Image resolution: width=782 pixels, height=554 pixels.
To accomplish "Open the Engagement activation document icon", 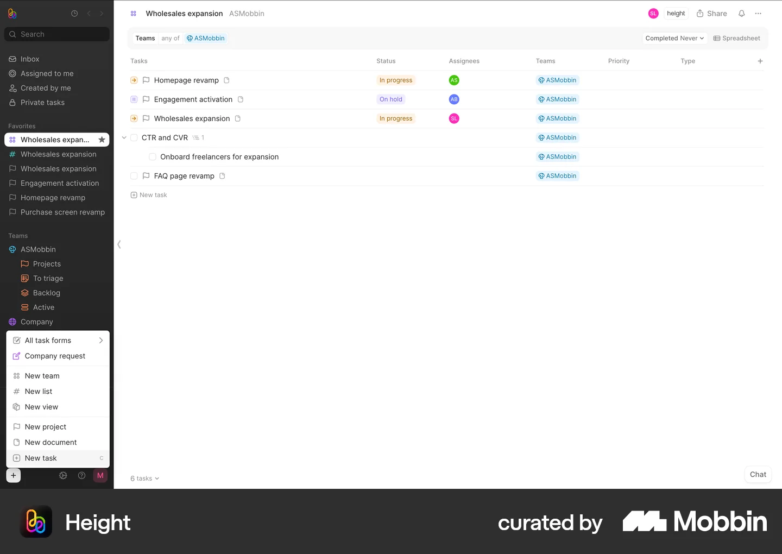I will pos(241,99).
